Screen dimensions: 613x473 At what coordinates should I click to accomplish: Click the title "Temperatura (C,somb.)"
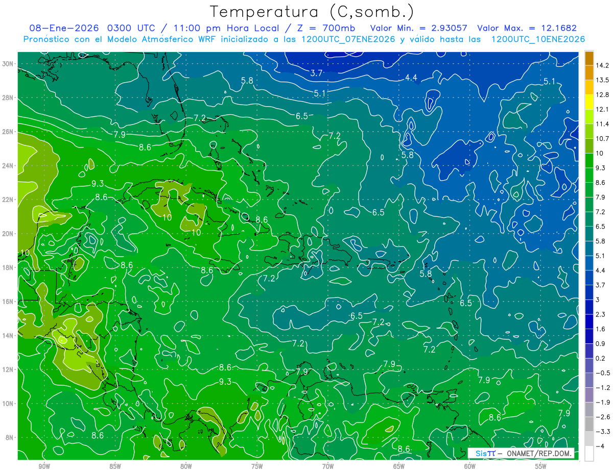[x=312, y=11]
